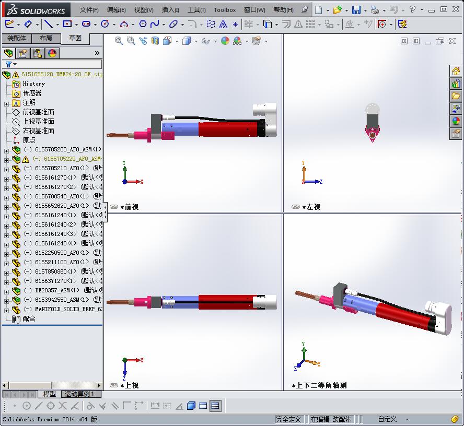Open the 视图(V) menu
This screenshot has width=464, height=426.
144,10
